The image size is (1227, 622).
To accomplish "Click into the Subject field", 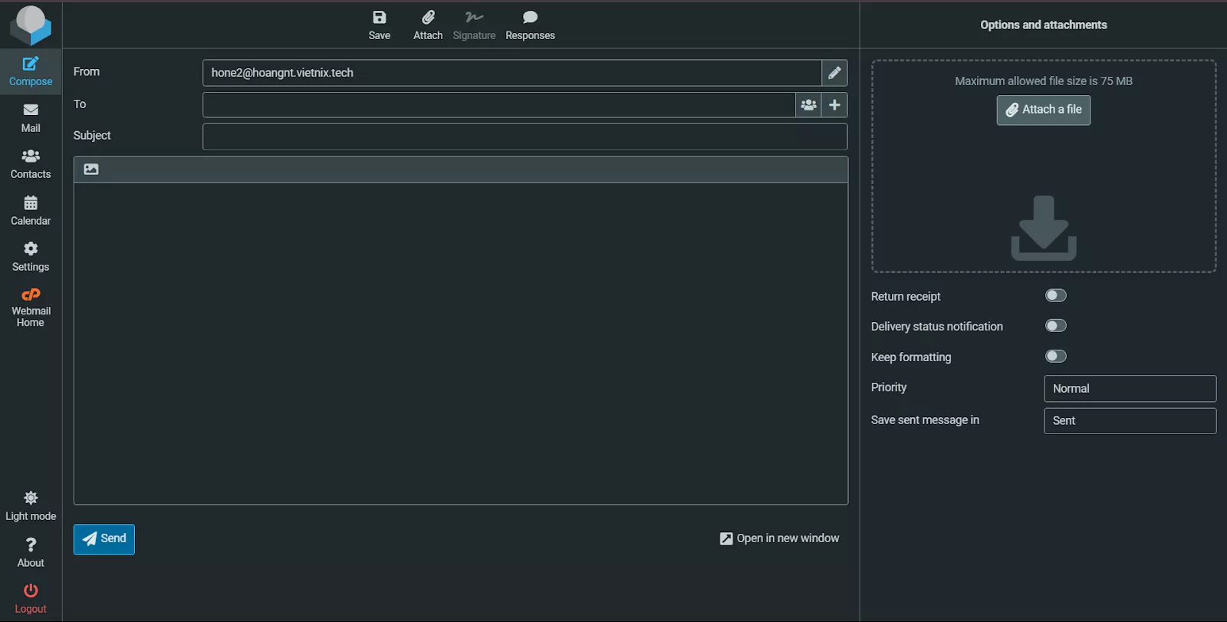I will 525,137.
